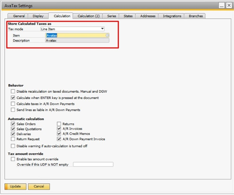Open the General tab
Viewport: 234px width, 195px height.
pyautogui.click(x=18, y=16)
